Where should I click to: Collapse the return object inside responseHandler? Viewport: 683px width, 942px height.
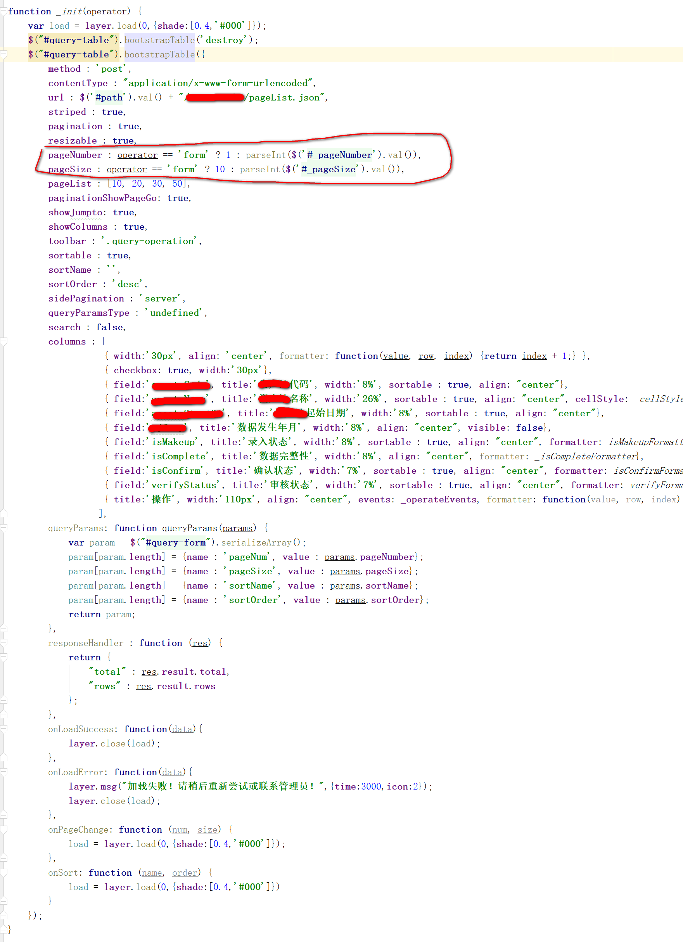3,657
